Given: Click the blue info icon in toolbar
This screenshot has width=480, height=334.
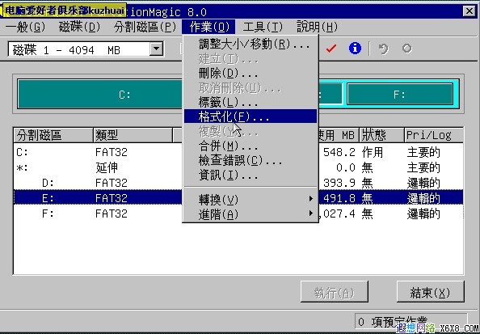Looking at the screenshot, I should (355, 49).
